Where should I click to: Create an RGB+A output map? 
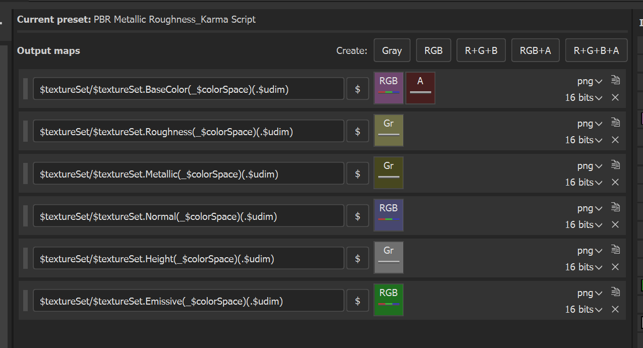(x=535, y=50)
